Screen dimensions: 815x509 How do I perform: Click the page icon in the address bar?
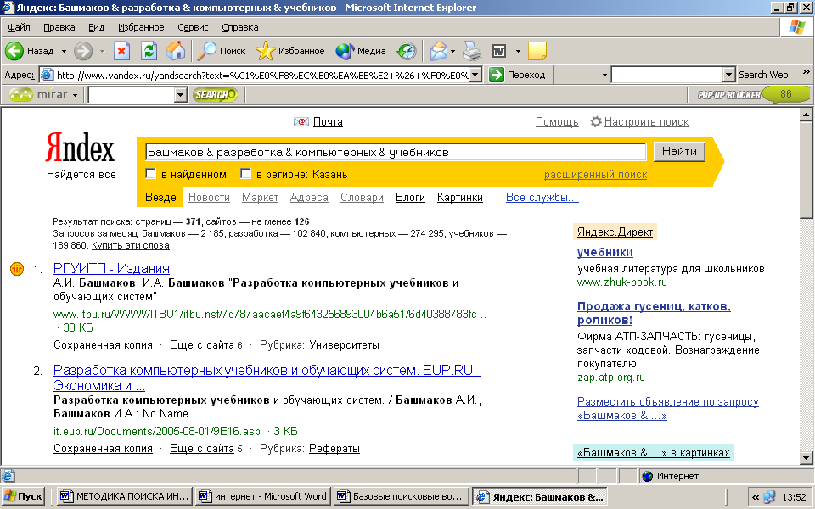coord(47,75)
